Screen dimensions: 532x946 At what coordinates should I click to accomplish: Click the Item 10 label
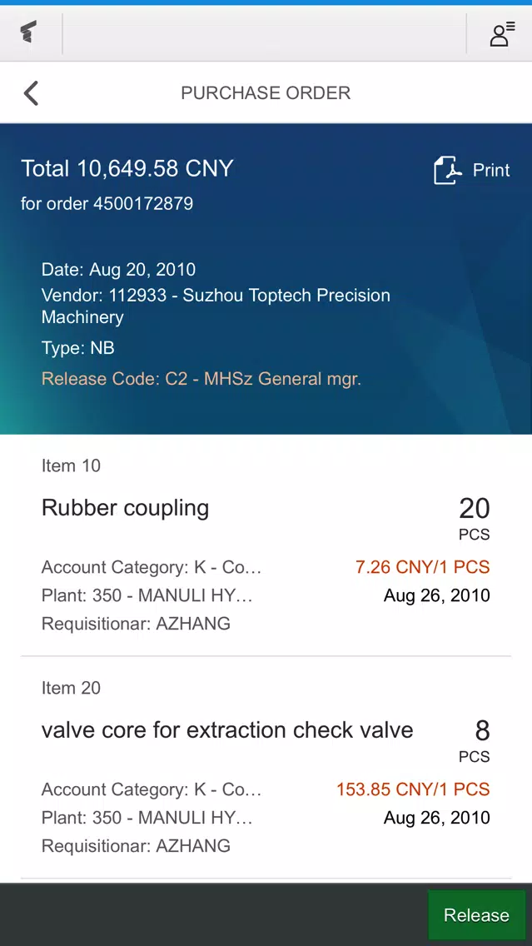(x=71, y=466)
